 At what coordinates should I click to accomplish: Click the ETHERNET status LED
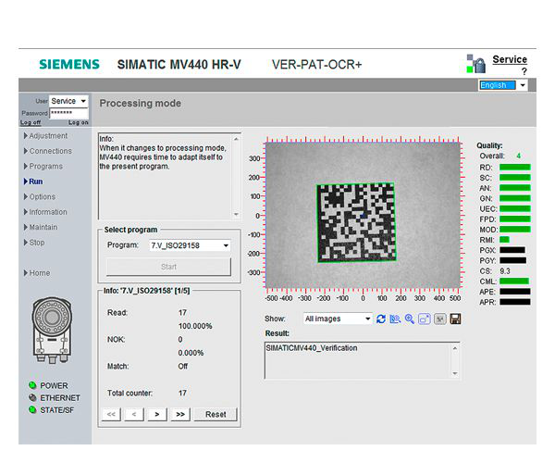pyautogui.click(x=32, y=397)
